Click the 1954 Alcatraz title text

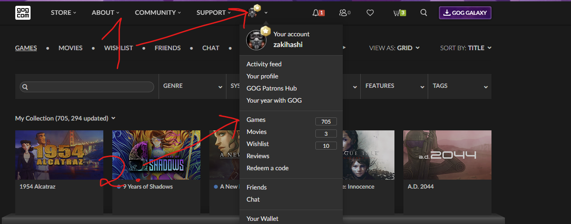(38, 186)
